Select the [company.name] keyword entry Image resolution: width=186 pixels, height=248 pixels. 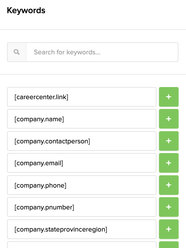pyautogui.click(x=81, y=119)
